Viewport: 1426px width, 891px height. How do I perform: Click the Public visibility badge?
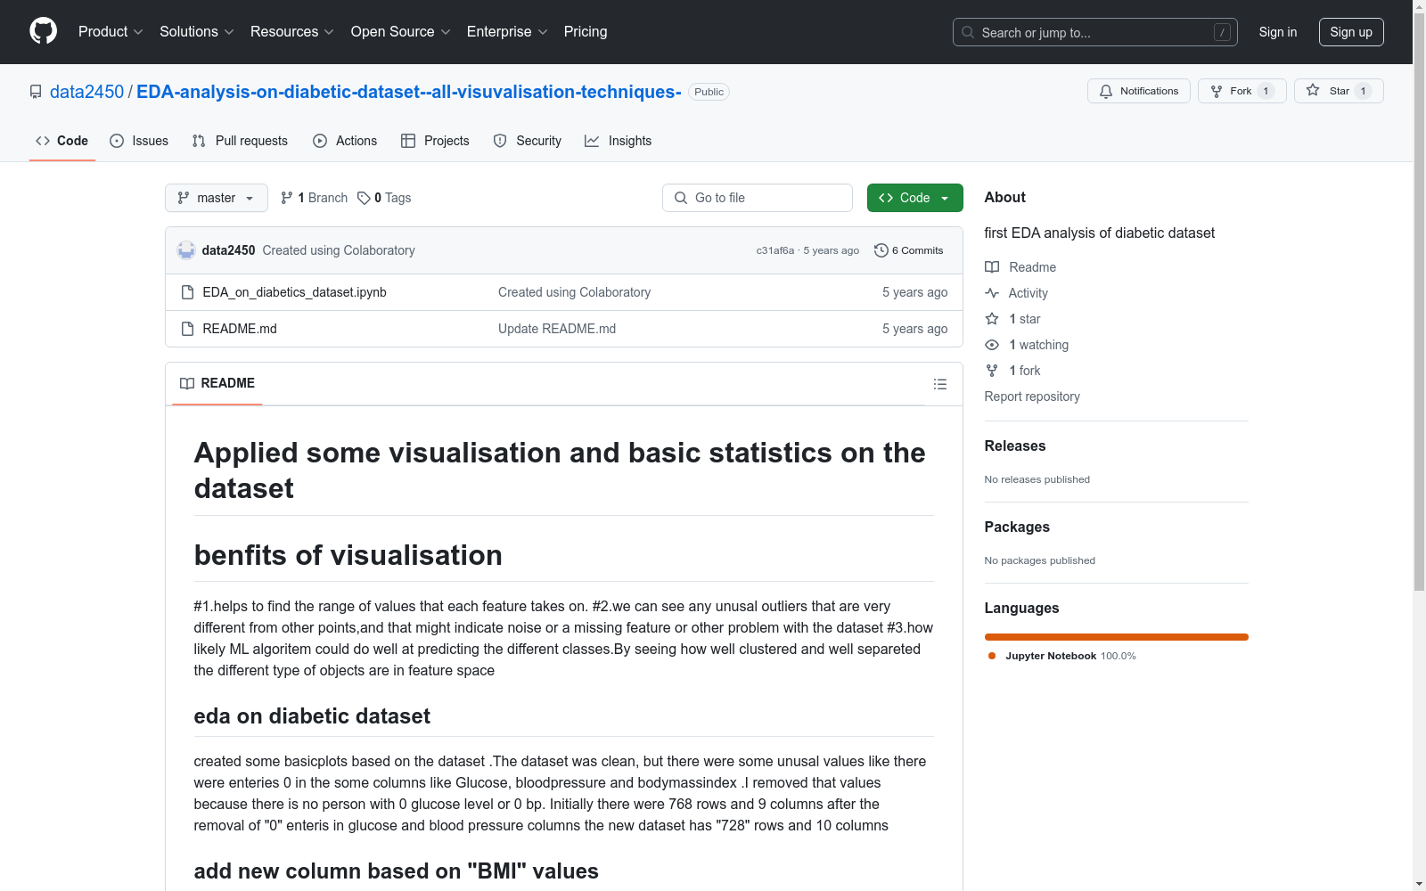point(709,92)
